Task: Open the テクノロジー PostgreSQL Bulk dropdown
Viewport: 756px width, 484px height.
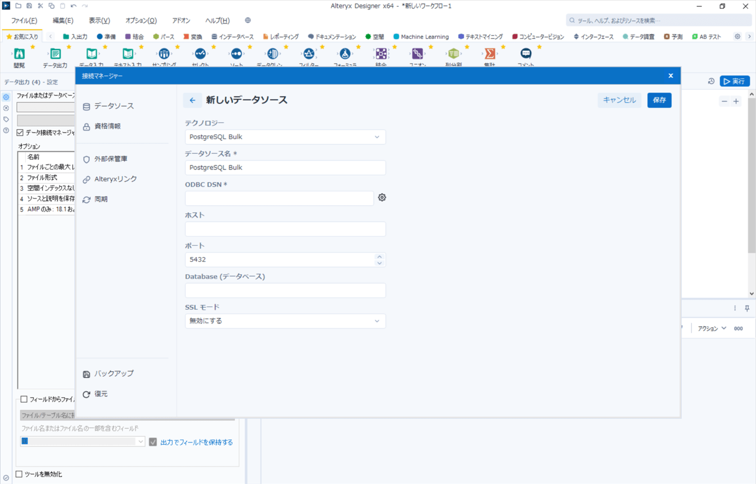Action: click(285, 137)
